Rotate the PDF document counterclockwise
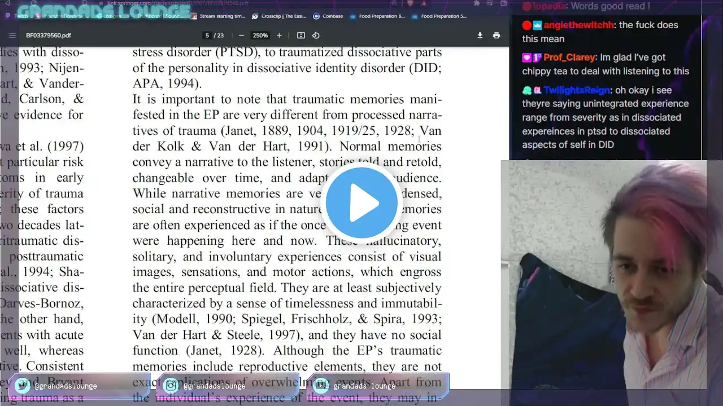The width and height of the screenshot is (723, 406). click(316, 36)
